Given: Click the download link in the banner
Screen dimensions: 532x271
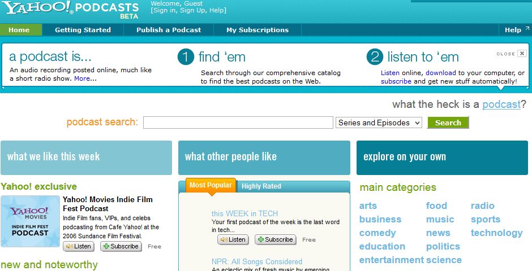Looking at the screenshot, I should coord(441,73).
